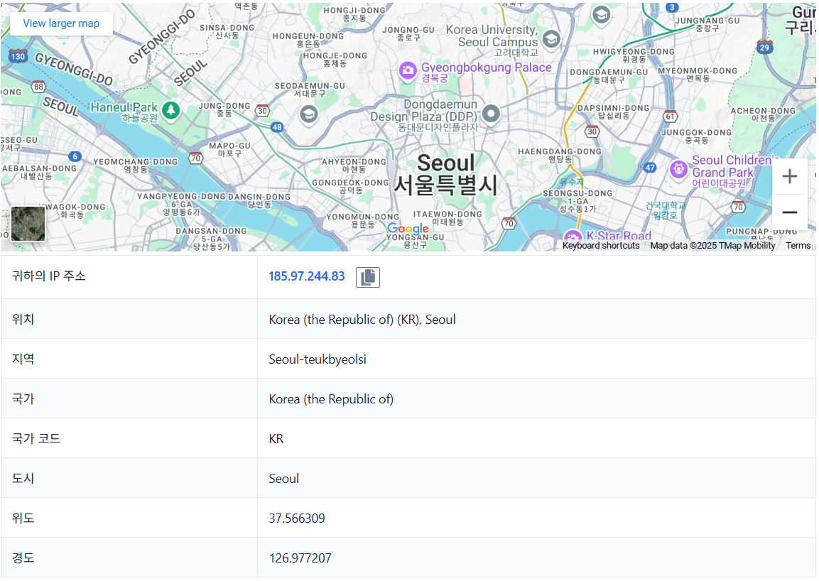Copy the IP address with clipboard icon
This screenshot has width=819, height=581.
tap(368, 277)
